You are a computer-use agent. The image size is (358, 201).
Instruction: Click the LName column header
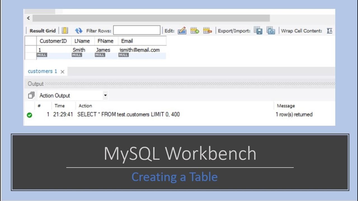(x=83, y=41)
